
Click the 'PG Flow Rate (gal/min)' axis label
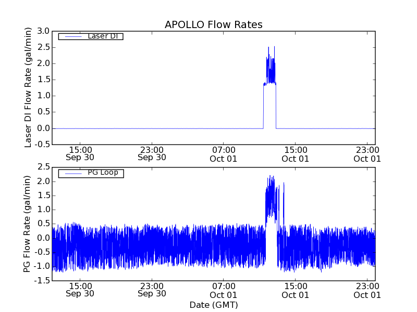(27, 224)
